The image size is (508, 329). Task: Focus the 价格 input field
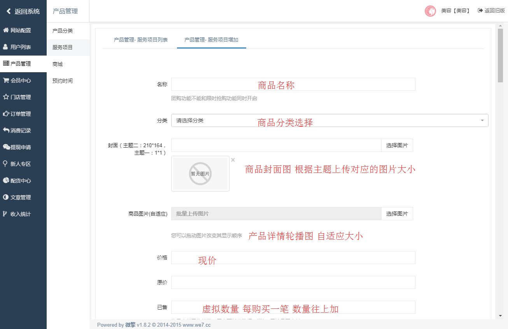293,258
